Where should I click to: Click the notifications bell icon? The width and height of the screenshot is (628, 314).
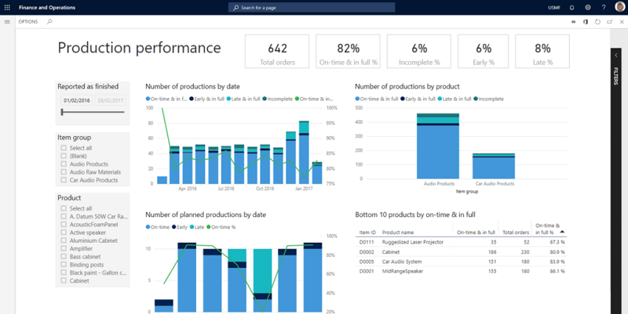(572, 7)
